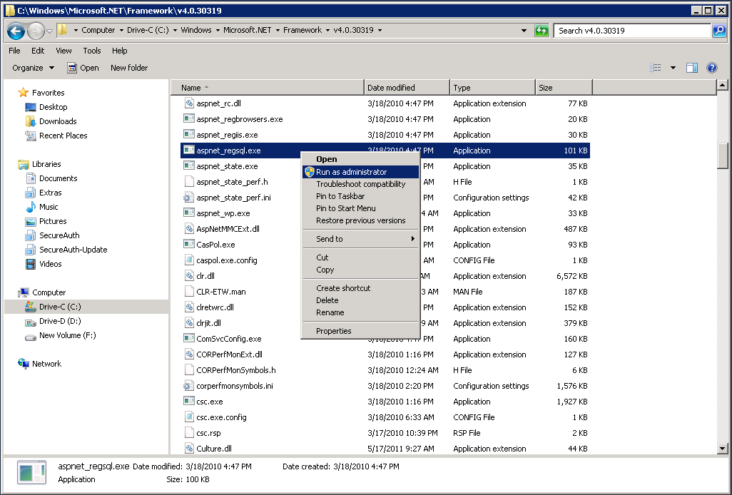Click the file list scrollbar down arrow
Screen dimensions: 732x495
[x=722, y=448]
